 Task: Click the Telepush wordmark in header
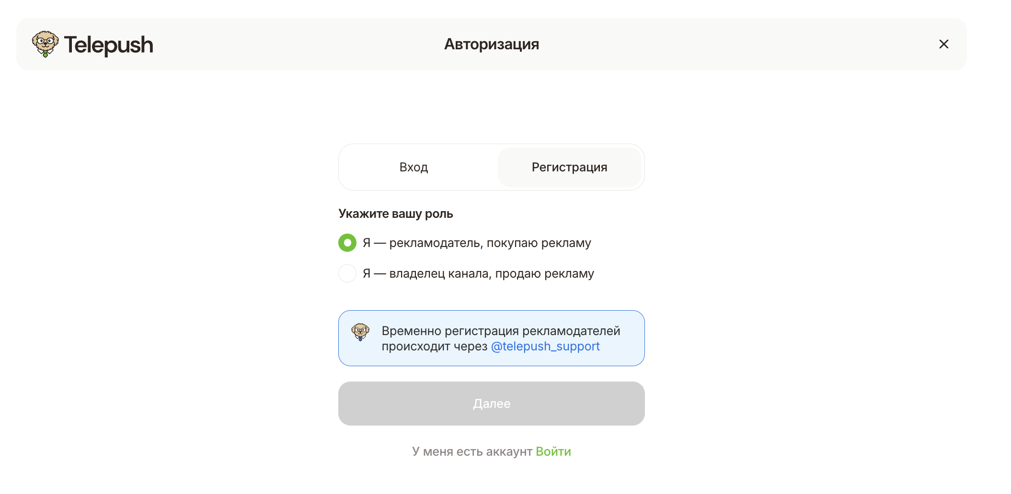tap(108, 45)
